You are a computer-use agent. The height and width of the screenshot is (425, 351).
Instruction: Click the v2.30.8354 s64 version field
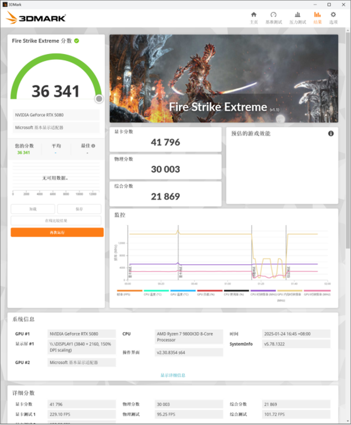click(x=189, y=352)
